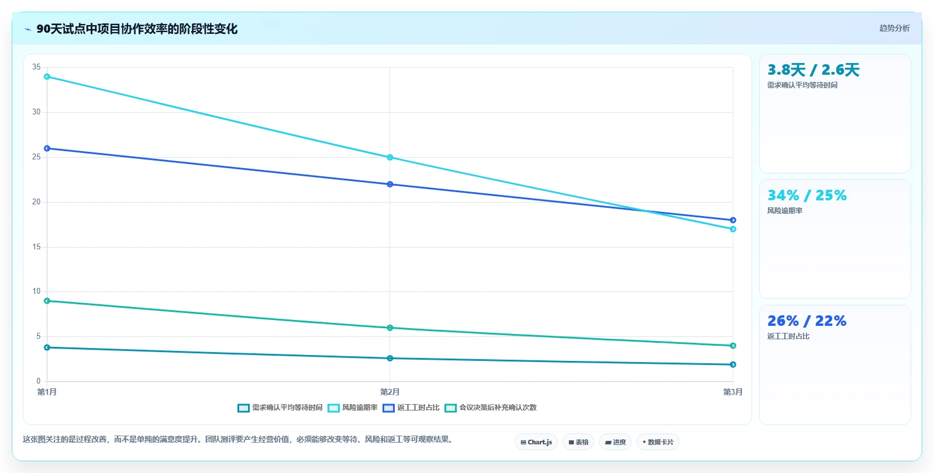Select the 进度 tag pill
Viewport: 934px width, 473px height.
[615, 442]
